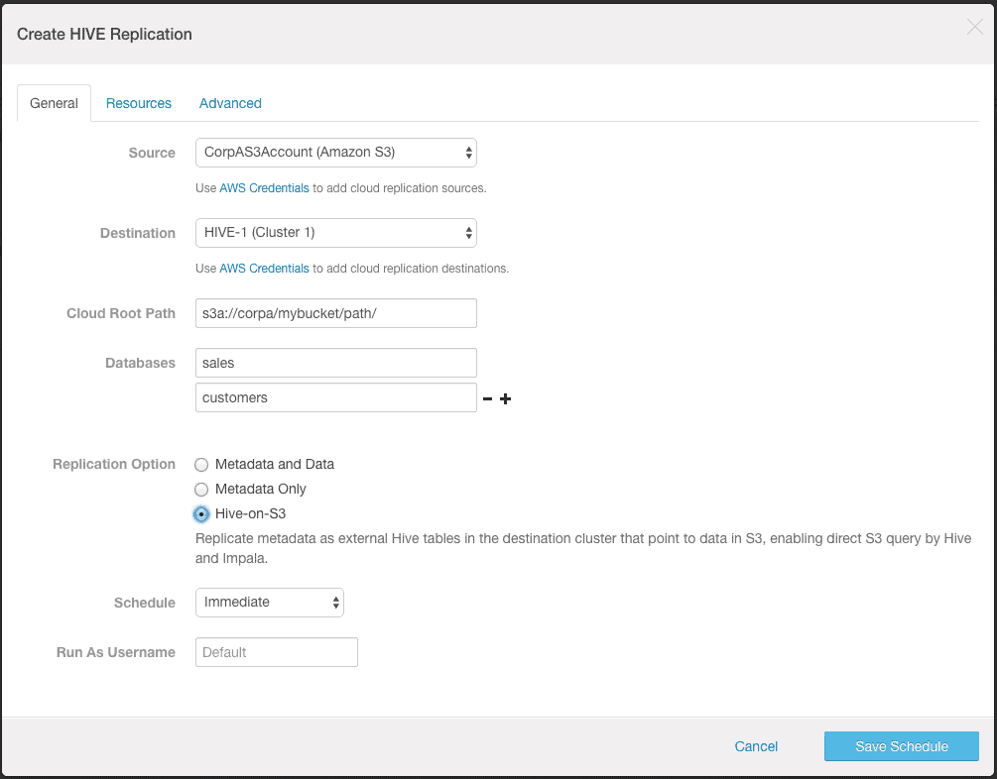Screen dimensions: 997x779
Task: Open the Schedule dropdown set to Immediate
Action: pos(270,603)
